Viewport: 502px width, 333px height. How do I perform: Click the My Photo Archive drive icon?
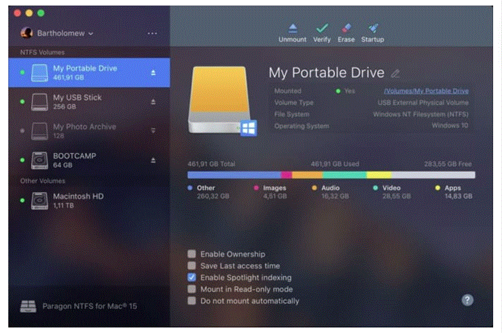39,131
